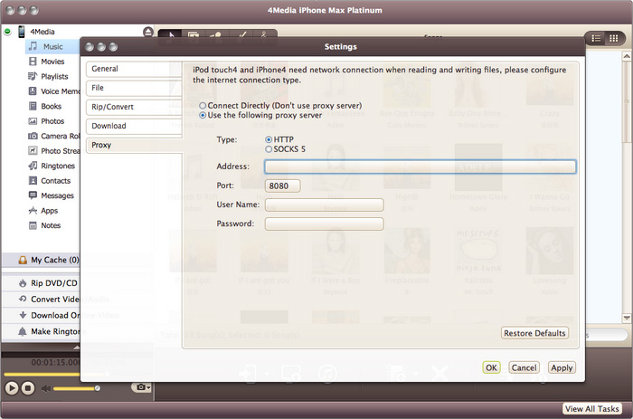Select Connect Directly radio option
The height and width of the screenshot is (419, 633).
[x=202, y=106]
